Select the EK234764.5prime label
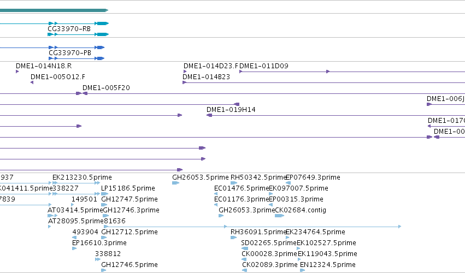The image size is (465, 273). [315, 232]
